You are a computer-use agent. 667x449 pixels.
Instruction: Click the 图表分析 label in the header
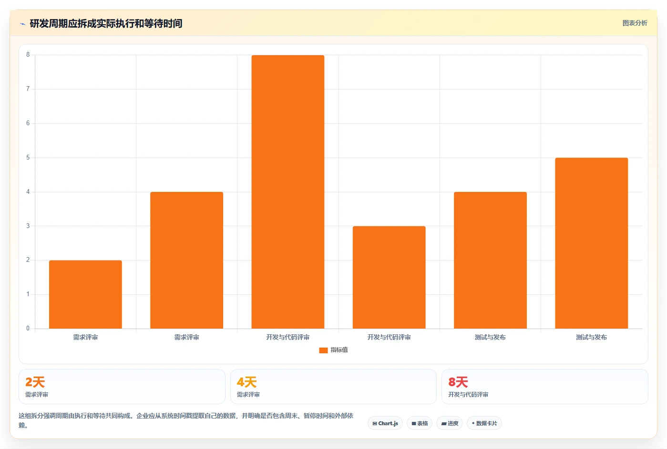coord(635,23)
